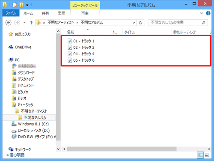Viewport: 214px width, 161px height.
Task: Click the お気に入り star icon
Action: [x=11, y=34]
